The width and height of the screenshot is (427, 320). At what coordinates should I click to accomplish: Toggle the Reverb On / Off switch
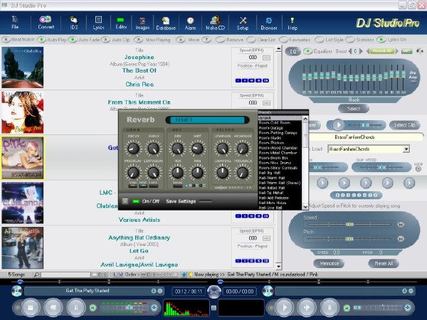pos(136,201)
